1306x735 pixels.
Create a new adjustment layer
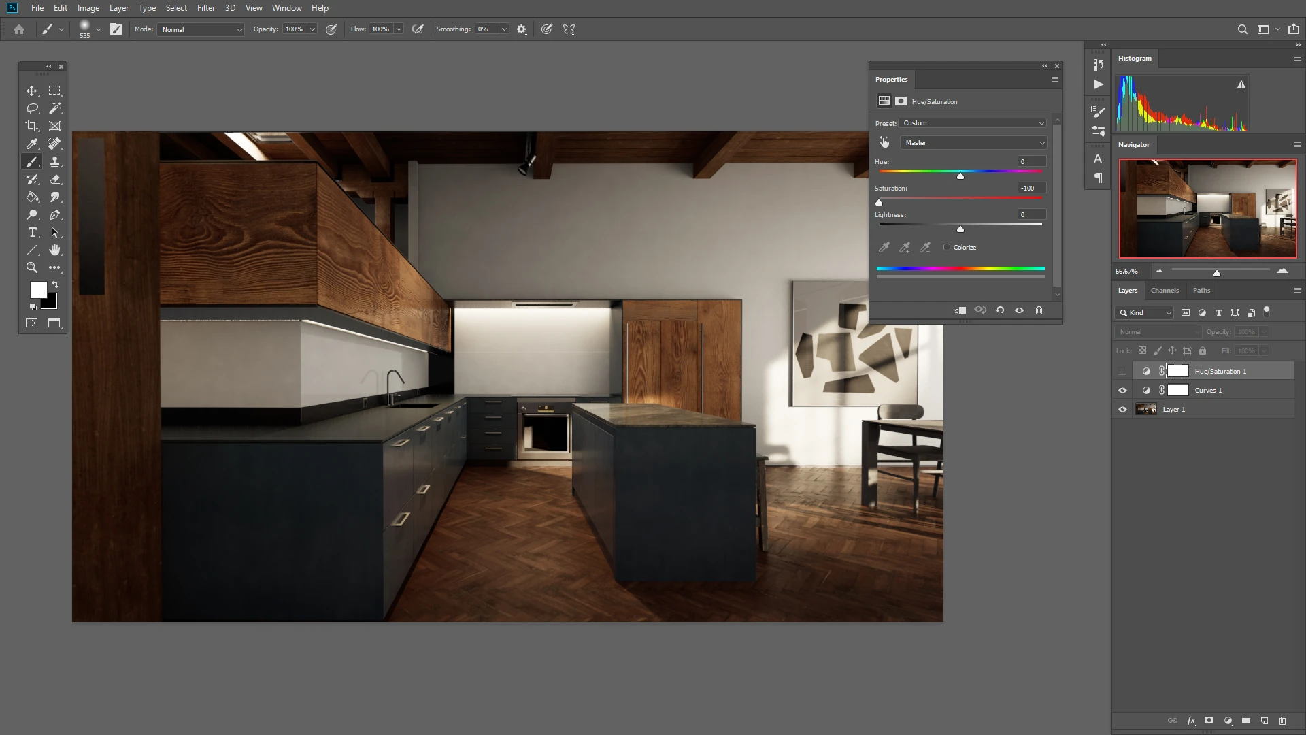[1228, 720]
